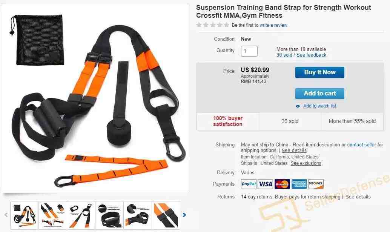Screen dimensions: 390x232
Task: Click the star rating icons
Action: click(213, 25)
